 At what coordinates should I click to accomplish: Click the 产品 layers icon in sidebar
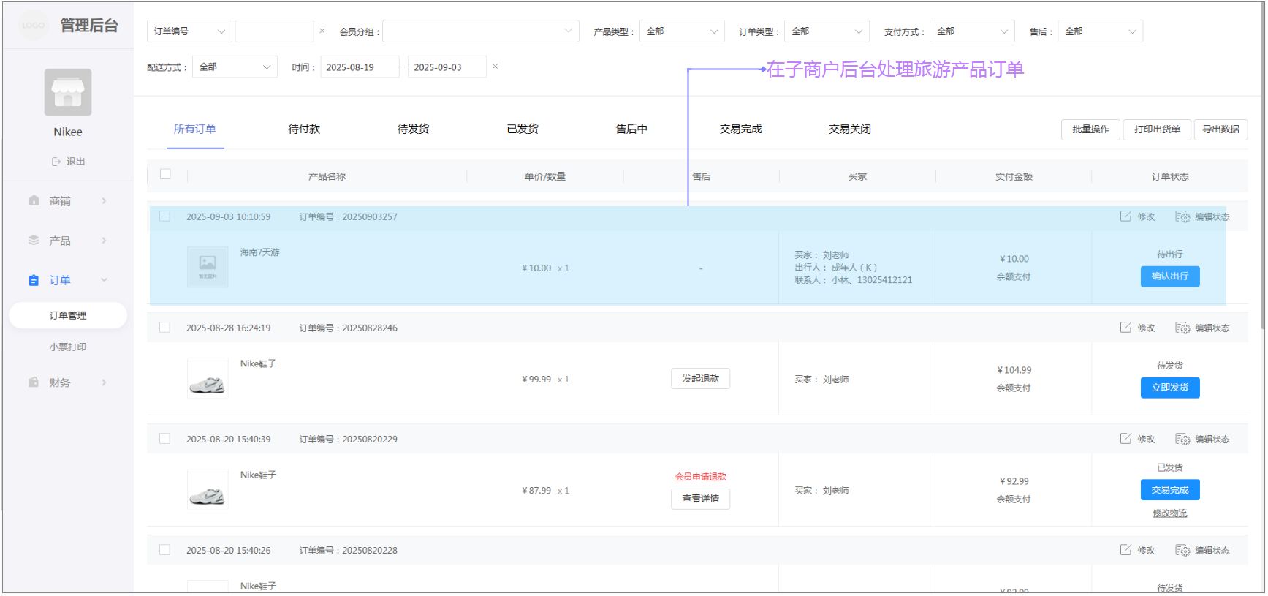point(34,241)
